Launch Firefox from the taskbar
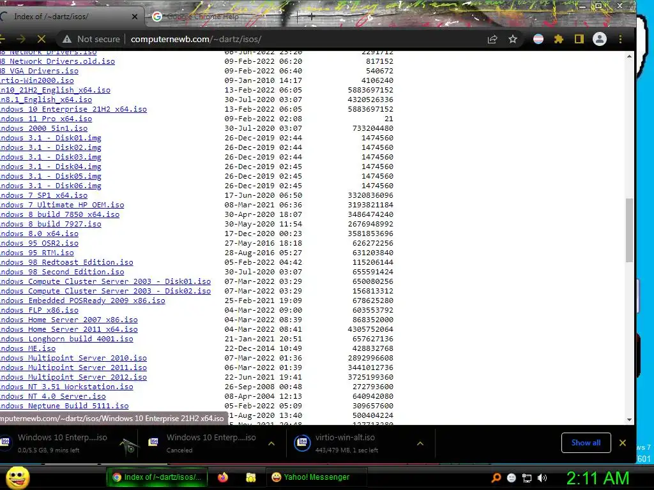Screen dimensions: 654x490 pos(223,477)
